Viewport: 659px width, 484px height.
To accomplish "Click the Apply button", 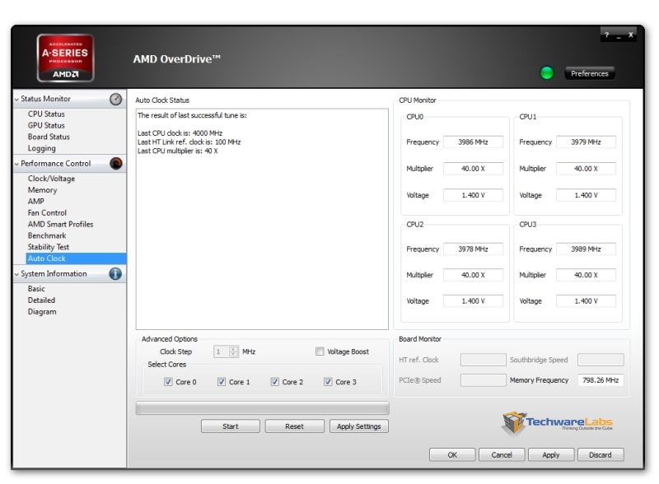I will 551,454.
